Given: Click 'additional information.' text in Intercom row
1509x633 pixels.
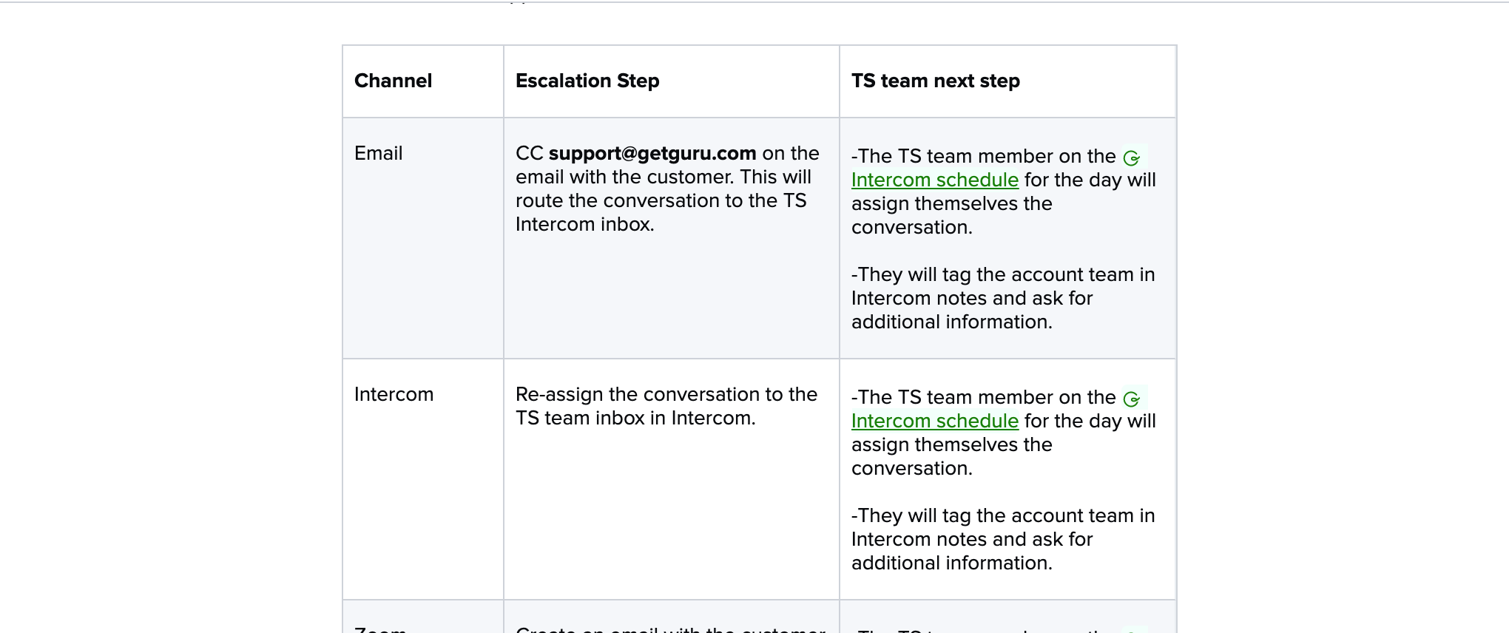Looking at the screenshot, I should tap(951, 563).
